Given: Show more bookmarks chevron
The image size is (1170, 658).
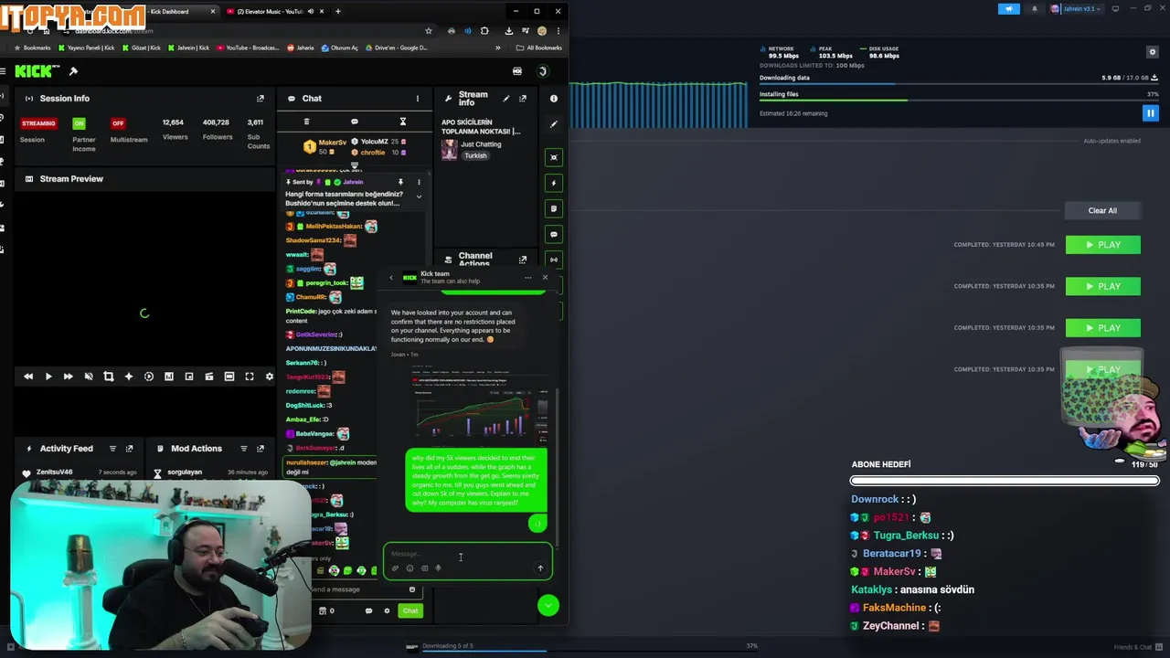Looking at the screenshot, I should [497, 48].
